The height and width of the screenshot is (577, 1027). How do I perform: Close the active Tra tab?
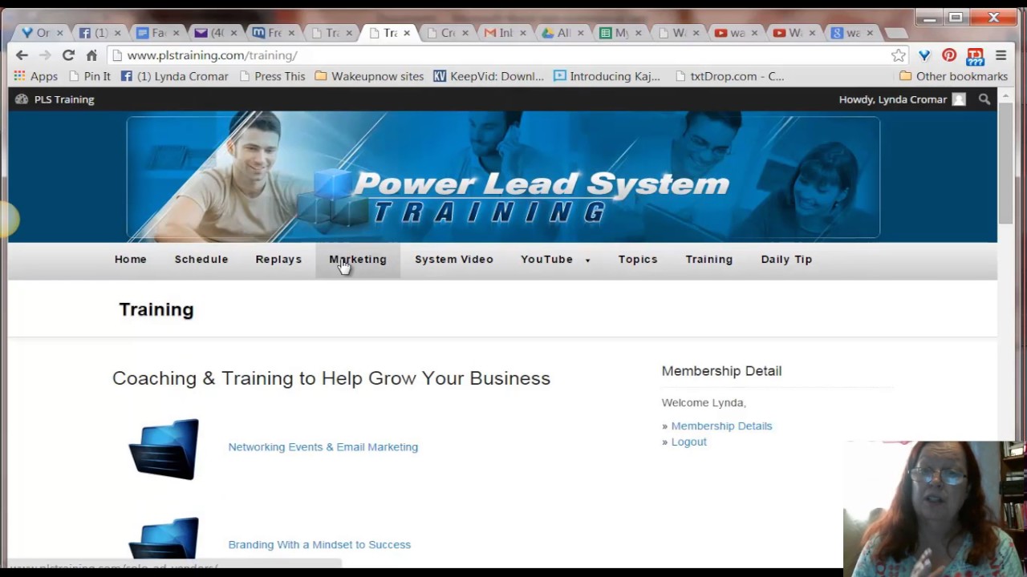tap(407, 33)
